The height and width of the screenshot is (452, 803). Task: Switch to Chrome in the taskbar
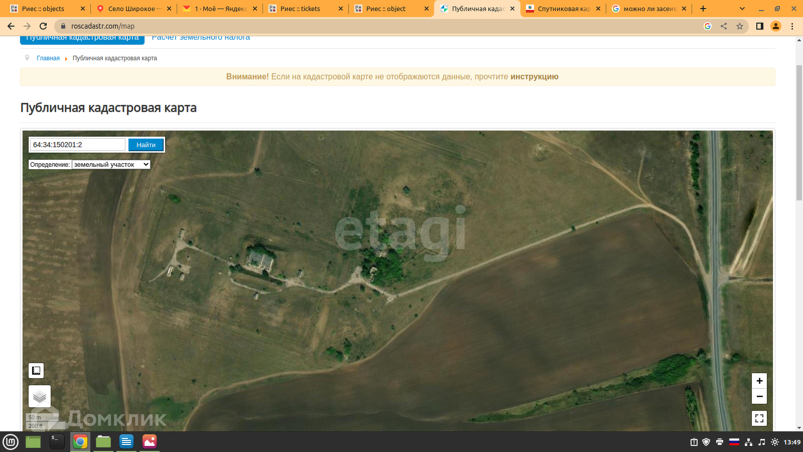click(80, 442)
